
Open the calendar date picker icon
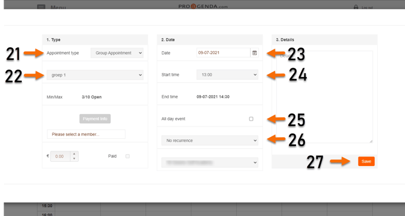254,53
